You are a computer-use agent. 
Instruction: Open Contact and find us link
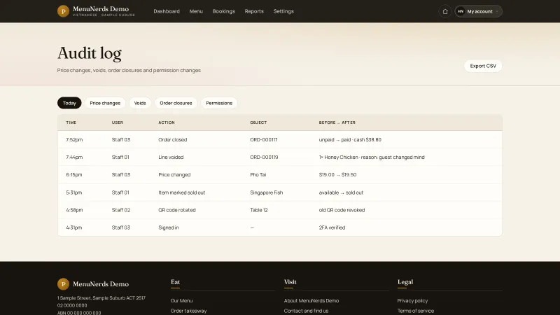(306, 311)
